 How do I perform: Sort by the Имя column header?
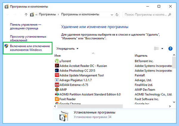(57, 55)
